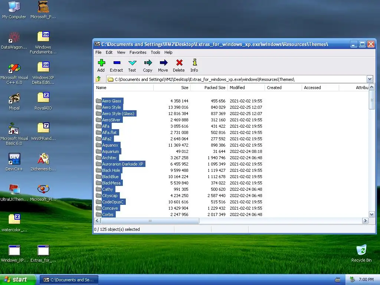Screen dimensions: 380x285
Task: Sort by Size column header
Action: click(172, 88)
